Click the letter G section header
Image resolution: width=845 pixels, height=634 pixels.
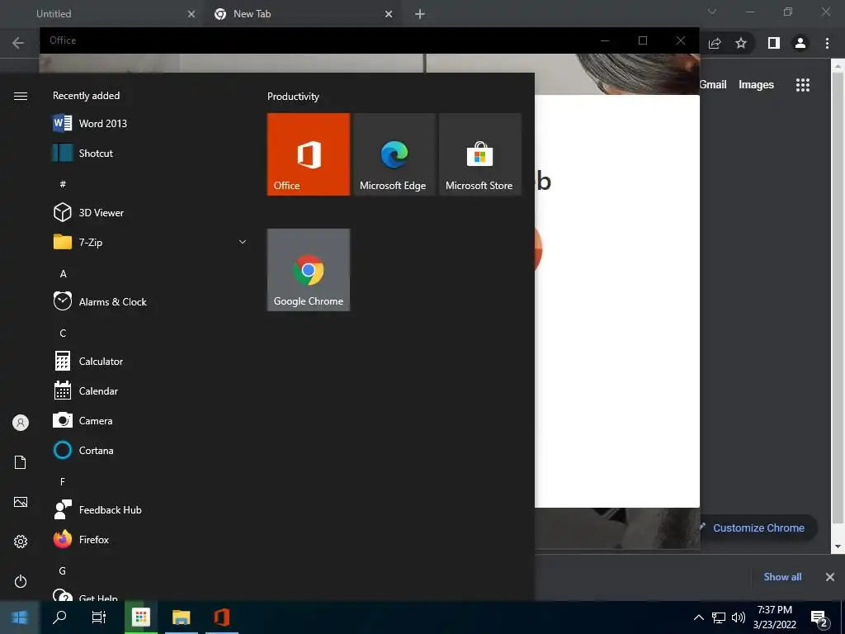(63, 571)
